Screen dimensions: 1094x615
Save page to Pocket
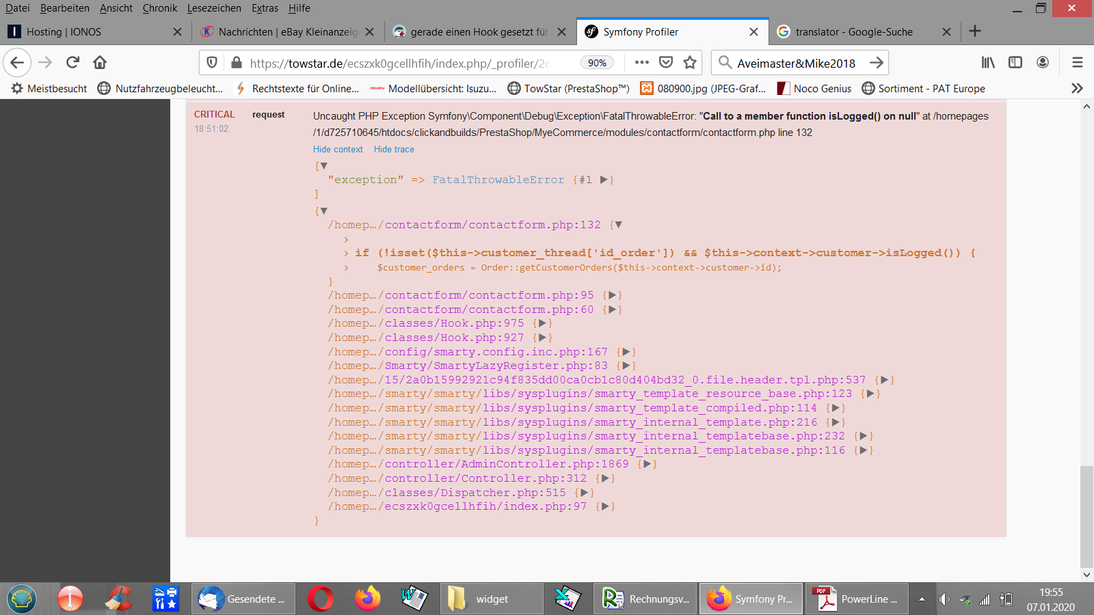(x=666, y=63)
